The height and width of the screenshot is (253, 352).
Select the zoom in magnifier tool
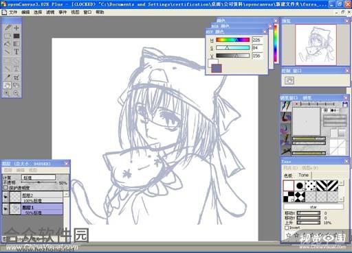(x=8, y=93)
